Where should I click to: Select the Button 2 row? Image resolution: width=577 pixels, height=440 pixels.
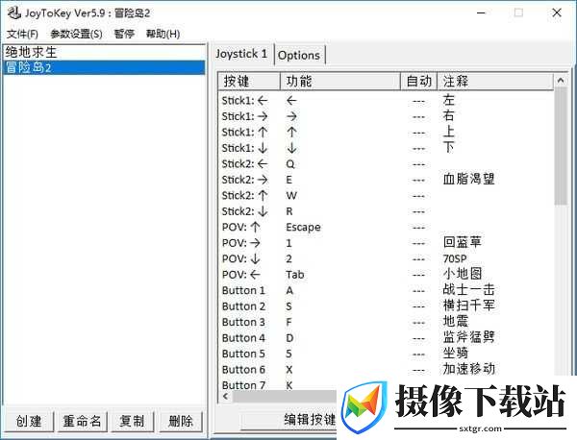[386, 306]
